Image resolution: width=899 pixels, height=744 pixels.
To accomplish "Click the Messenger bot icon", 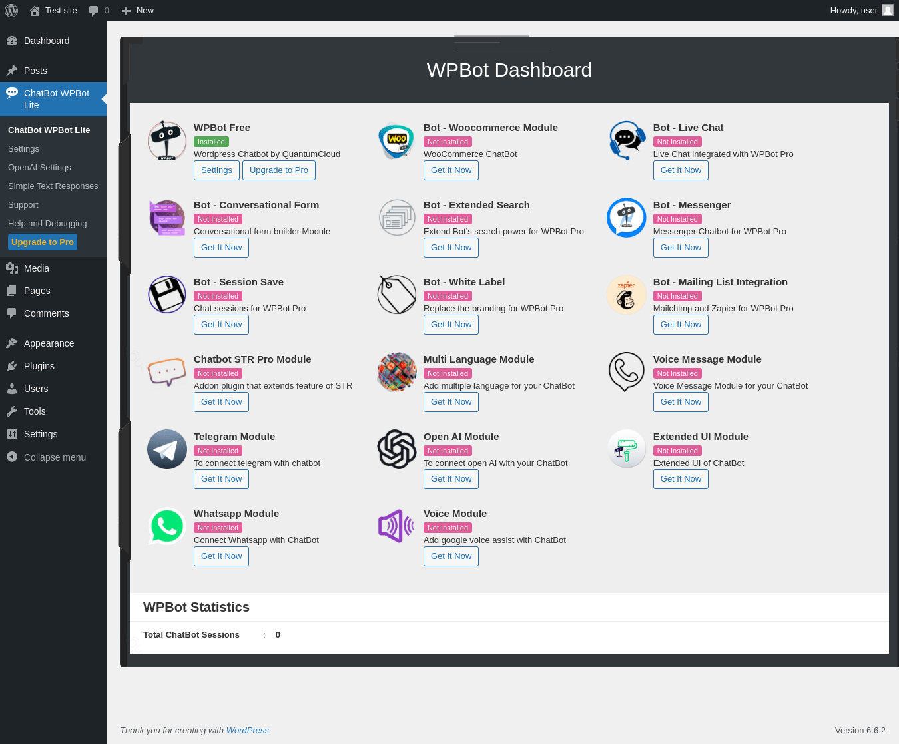I will tap(627, 218).
